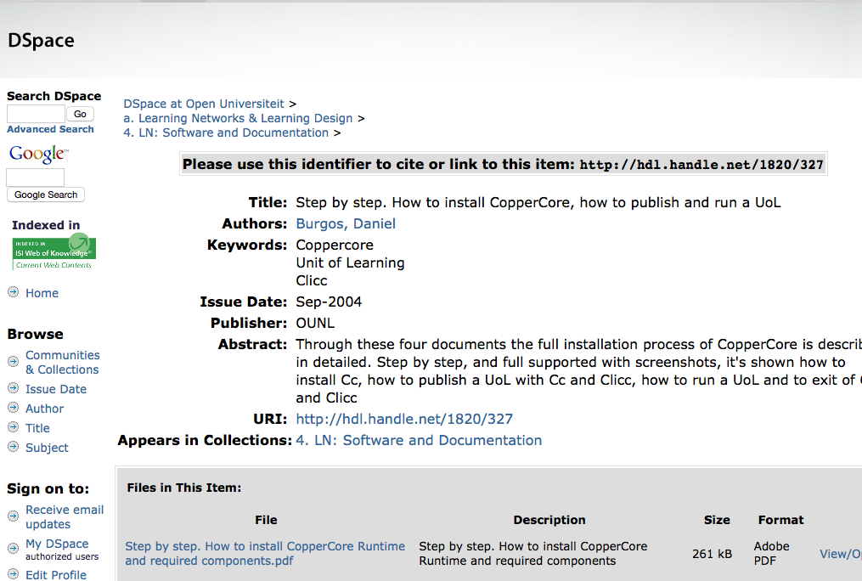Go to DSpace at Open Universiteit breadcrumb

[204, 104]
